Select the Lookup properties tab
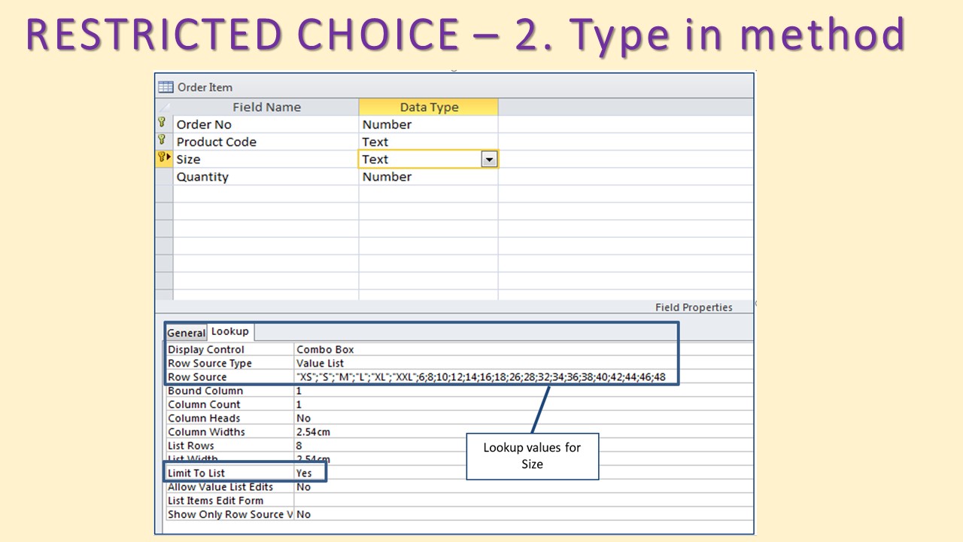The height and width of the screenshot is (542, 963). coord(230,331)
